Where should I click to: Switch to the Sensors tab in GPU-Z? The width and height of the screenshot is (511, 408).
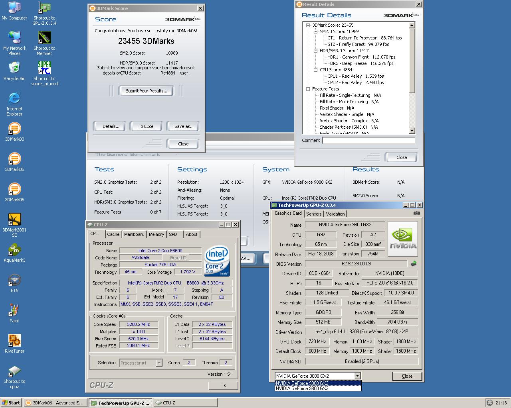[x=314, y=214]
